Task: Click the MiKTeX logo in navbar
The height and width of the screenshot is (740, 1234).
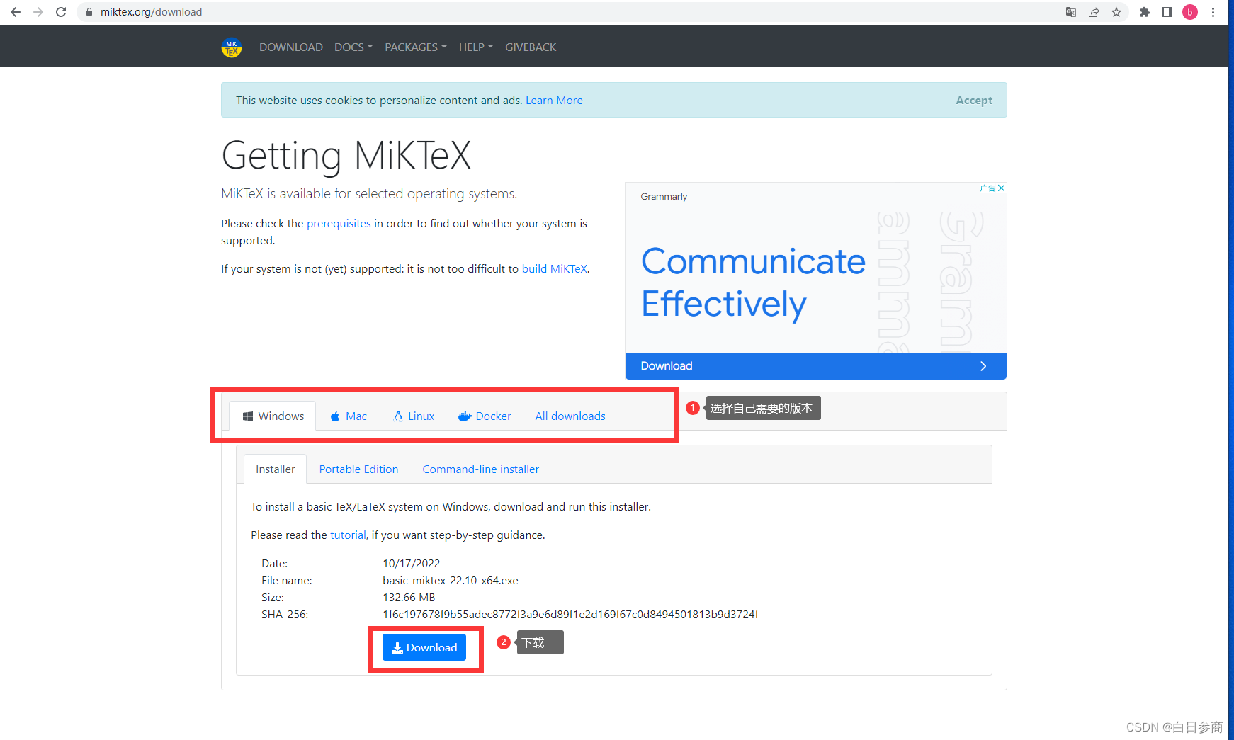Action: coord(232,47)
